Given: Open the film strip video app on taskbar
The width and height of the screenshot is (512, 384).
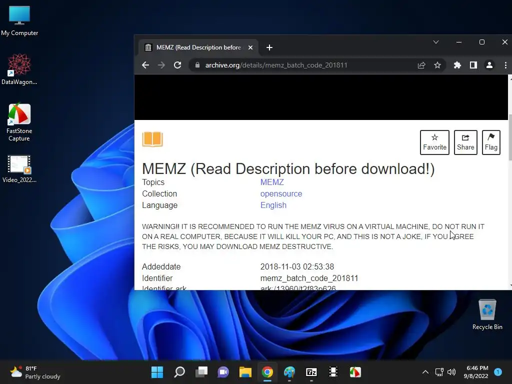Looking at the screenshot, I should pos(333,372).
